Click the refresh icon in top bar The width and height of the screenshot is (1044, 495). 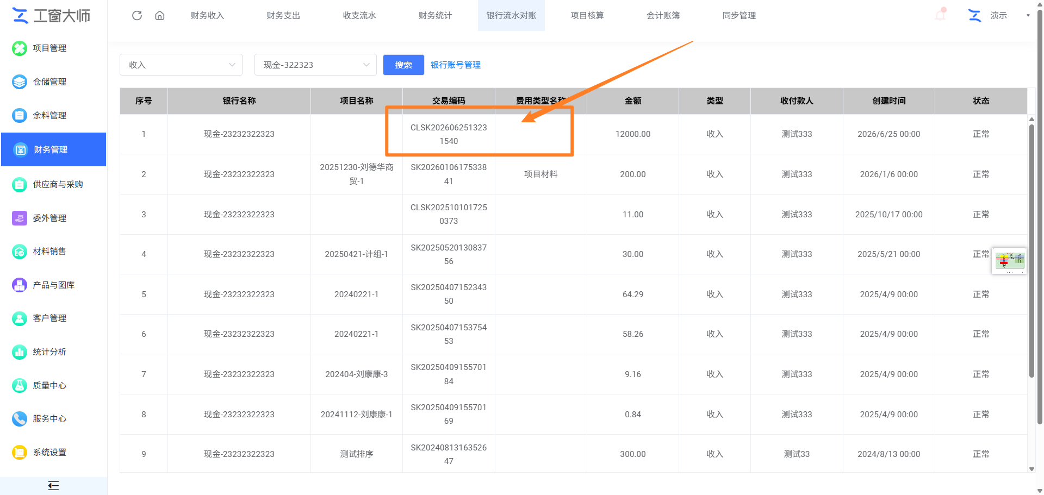137,15
